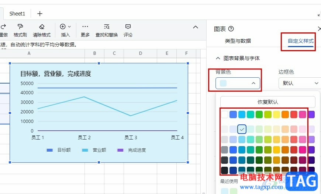Image resolution: width=321 pixels, height=194 pixels.
Task: Click the chart's top-left resize handle
Action: click(x=10, y=64)
